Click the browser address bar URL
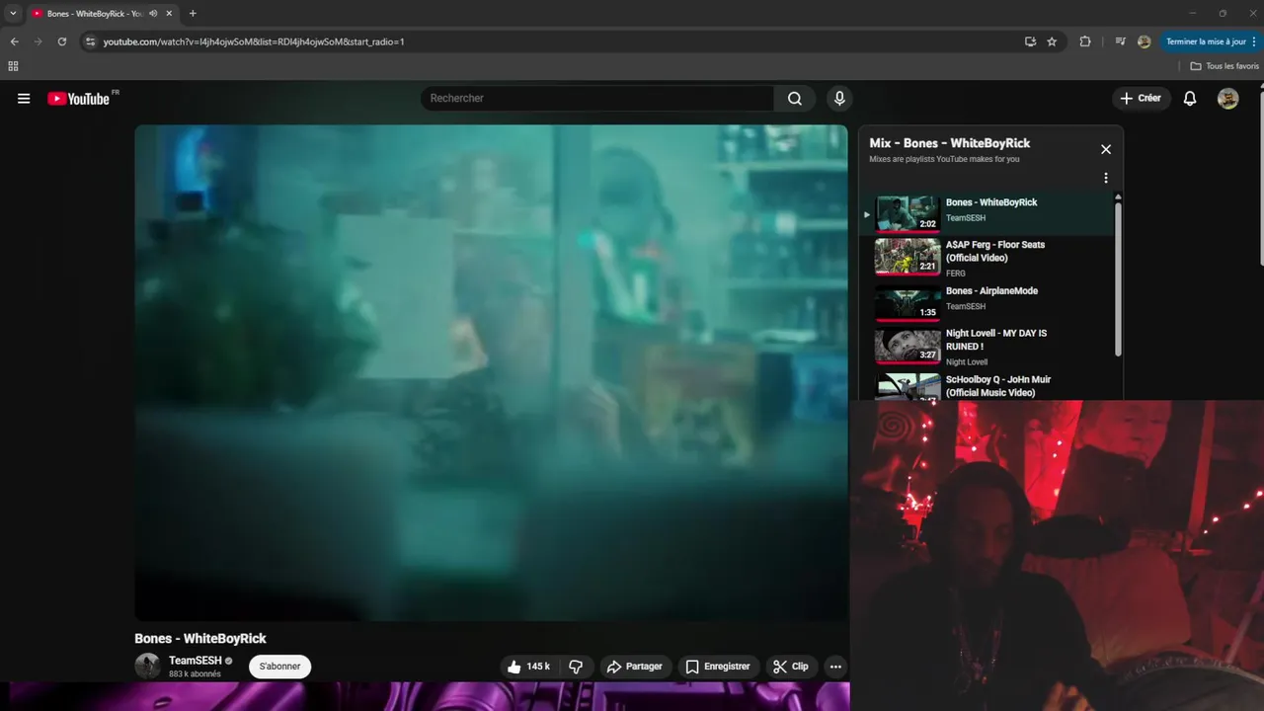 tap(254, 41)
